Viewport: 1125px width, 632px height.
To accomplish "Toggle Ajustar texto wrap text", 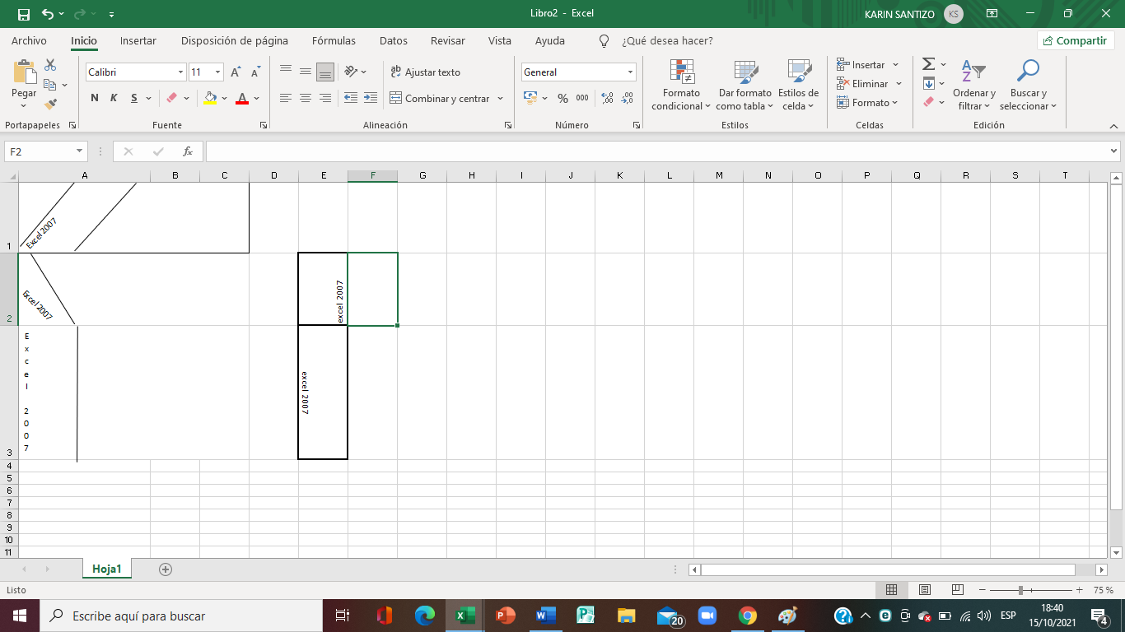I will [x=425, y=72].
